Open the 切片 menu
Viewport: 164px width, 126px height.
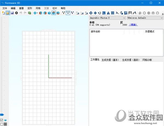point(55,8)
